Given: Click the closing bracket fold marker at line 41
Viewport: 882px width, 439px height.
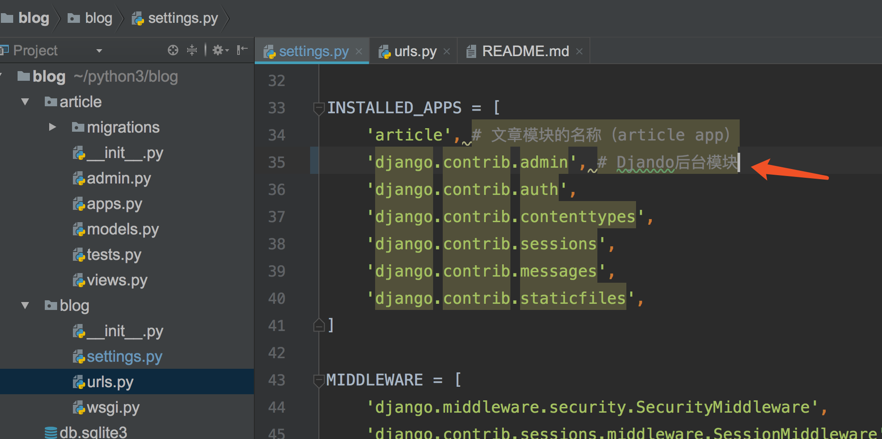Looking at the screenshot, I should 318,325.
